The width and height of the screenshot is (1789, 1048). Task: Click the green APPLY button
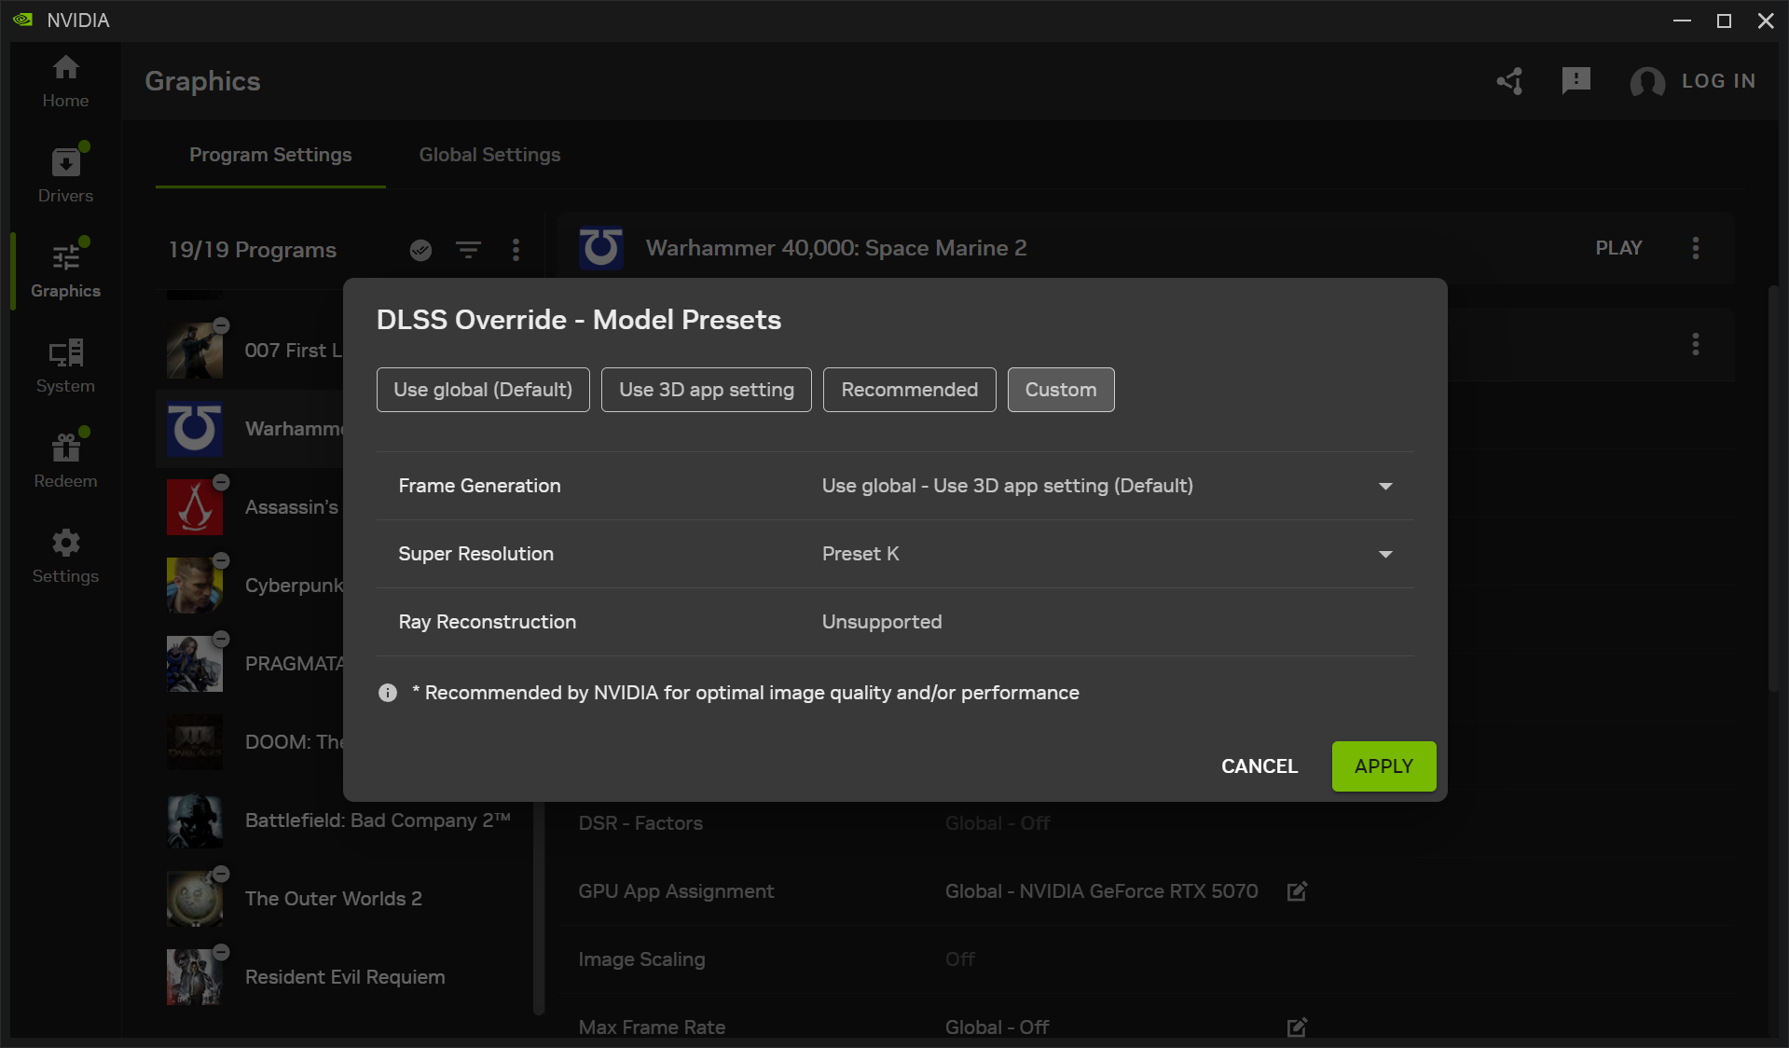[x=1383, y=766]
